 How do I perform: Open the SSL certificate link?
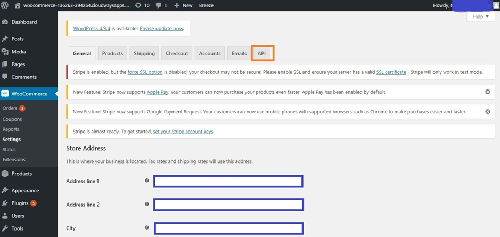coord(391,72)
